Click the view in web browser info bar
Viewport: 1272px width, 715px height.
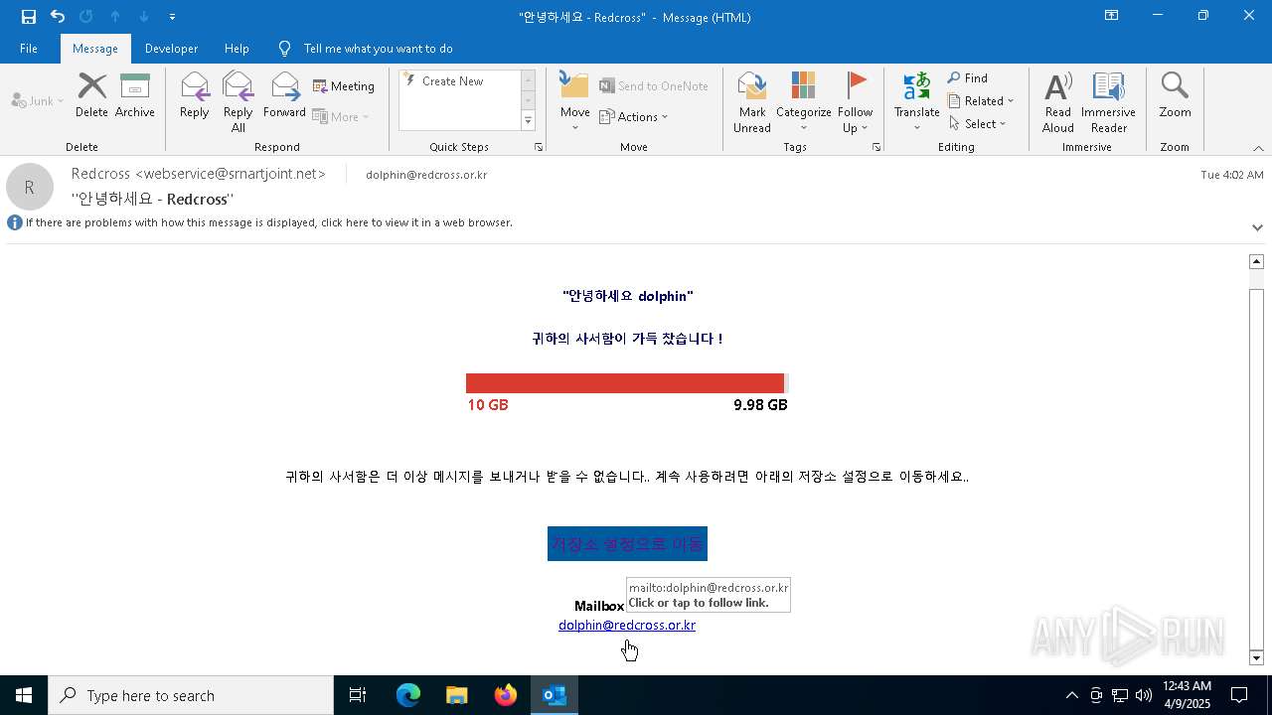click(269, 222)
